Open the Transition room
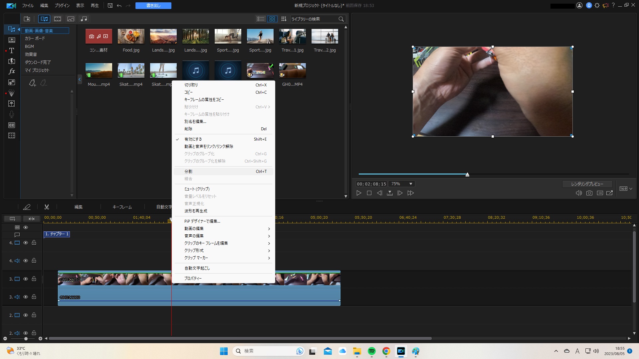Screen dimensions: 639x359 pyautogui.click(x=12, y=61)
